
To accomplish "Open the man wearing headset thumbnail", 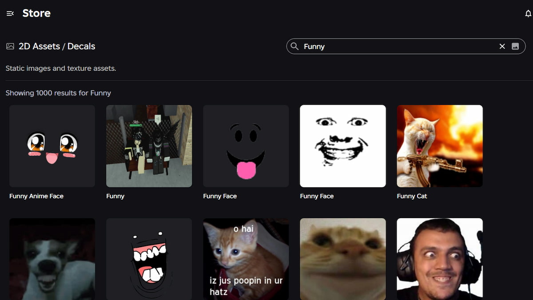I will (x=439, y=259).
